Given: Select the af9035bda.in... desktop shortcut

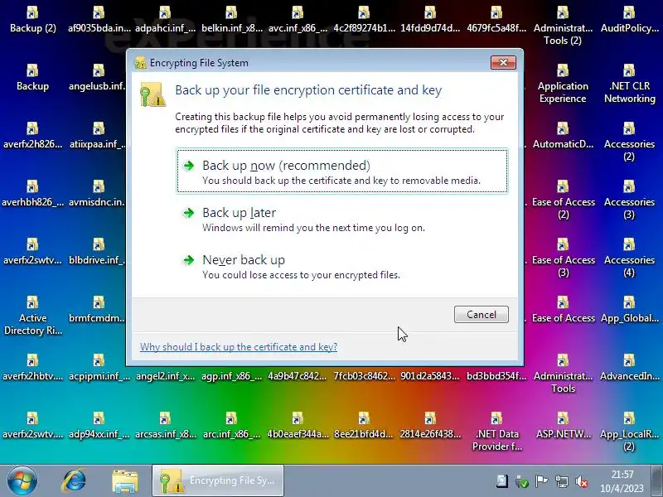Looking at the screenshot, I should tap(99, 19).
